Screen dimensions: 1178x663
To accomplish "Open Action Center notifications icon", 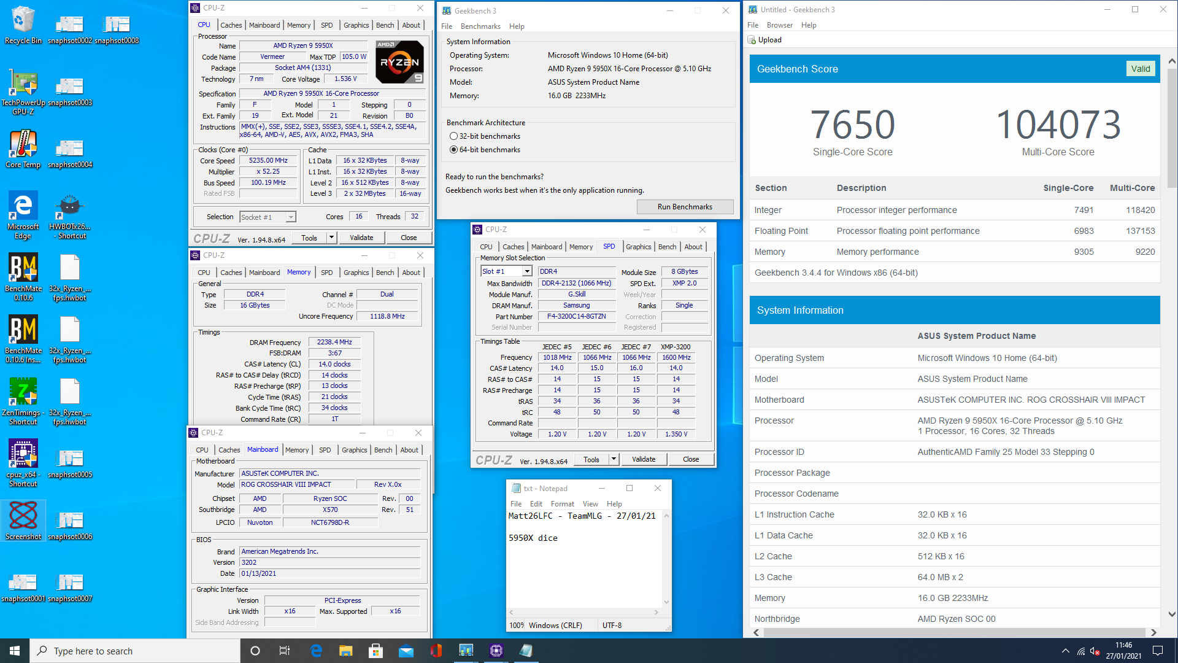I will click(x=1158, y=651).
